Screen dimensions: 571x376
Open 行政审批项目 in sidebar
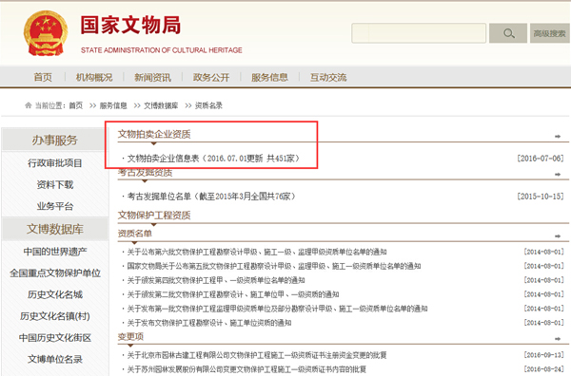click(55, 162)
